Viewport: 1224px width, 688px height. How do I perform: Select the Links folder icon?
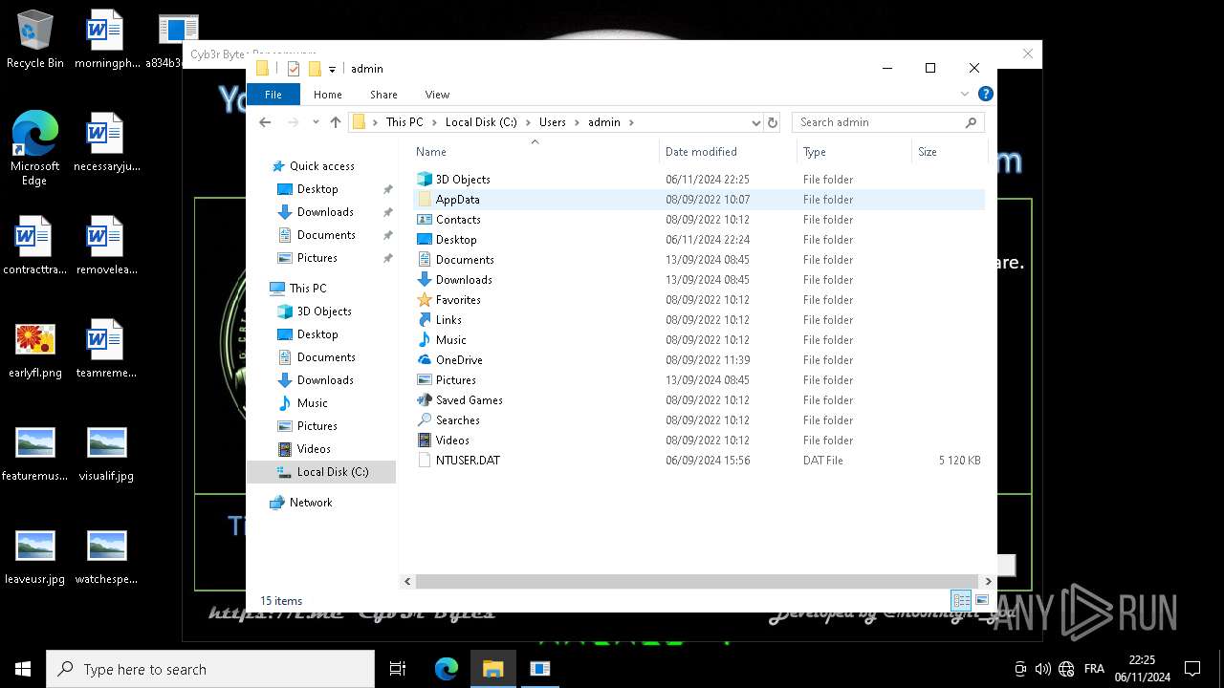pyautogui.click(x=425, y=320)
